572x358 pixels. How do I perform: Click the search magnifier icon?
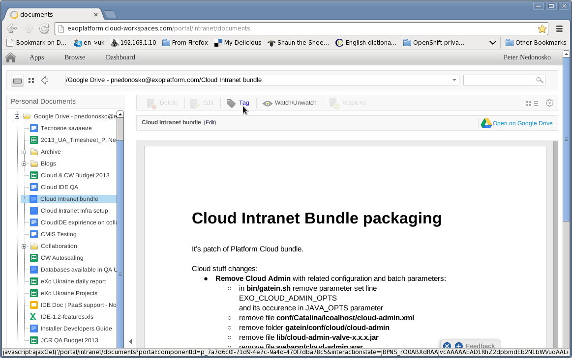pyautogui.click(x=540, y=80)
